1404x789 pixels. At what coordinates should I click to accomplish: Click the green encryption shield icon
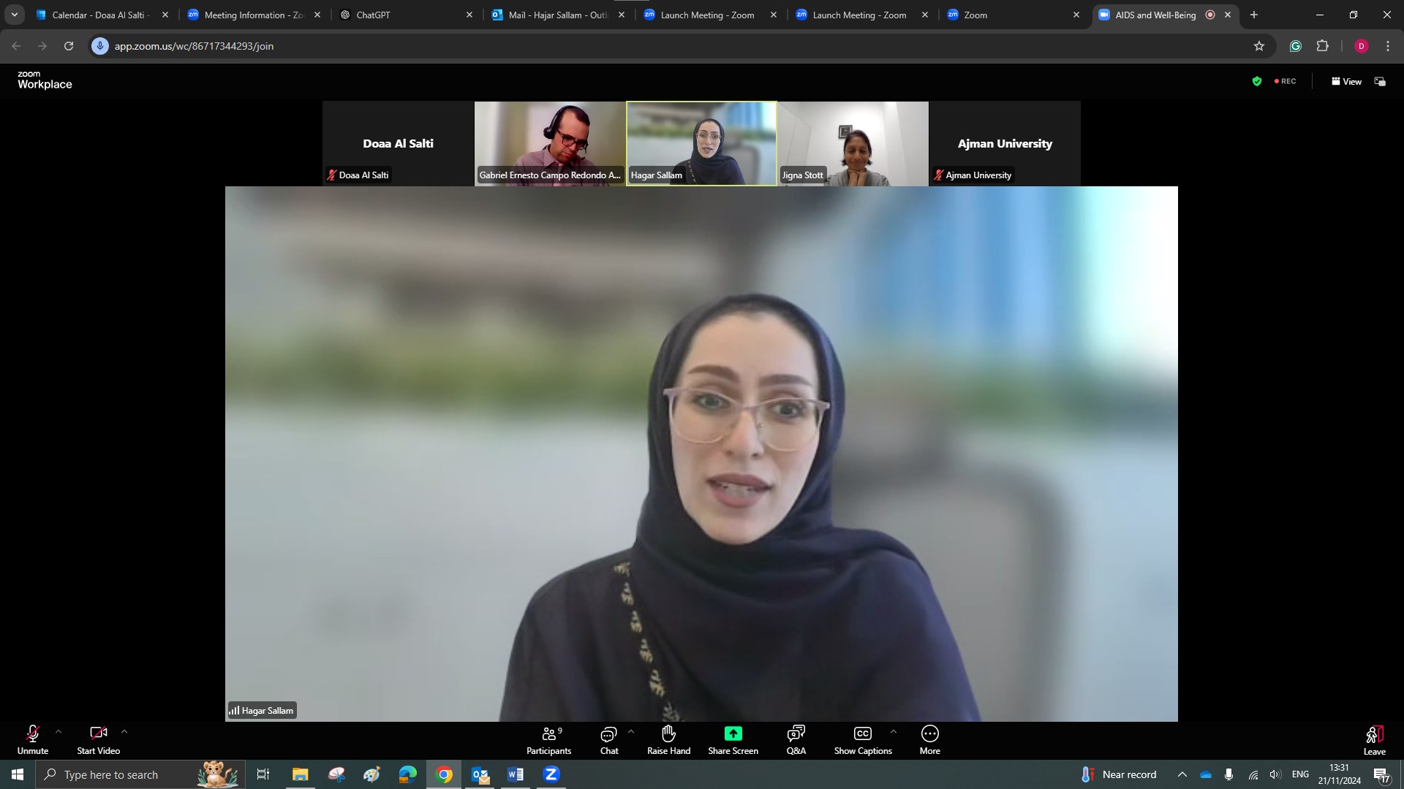click(x=1256, y=82)
